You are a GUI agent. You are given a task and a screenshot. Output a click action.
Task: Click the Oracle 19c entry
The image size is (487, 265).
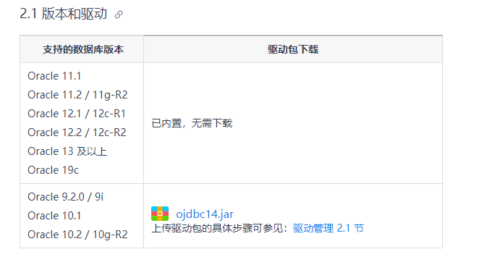point(53,170)
